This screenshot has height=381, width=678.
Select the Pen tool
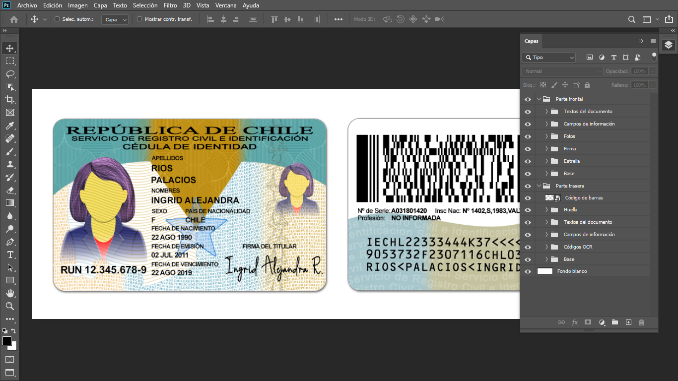coord(10,242)
